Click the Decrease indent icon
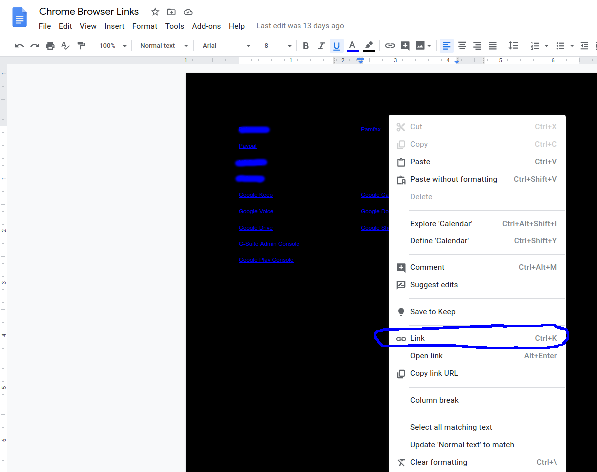 pos(584,46)
